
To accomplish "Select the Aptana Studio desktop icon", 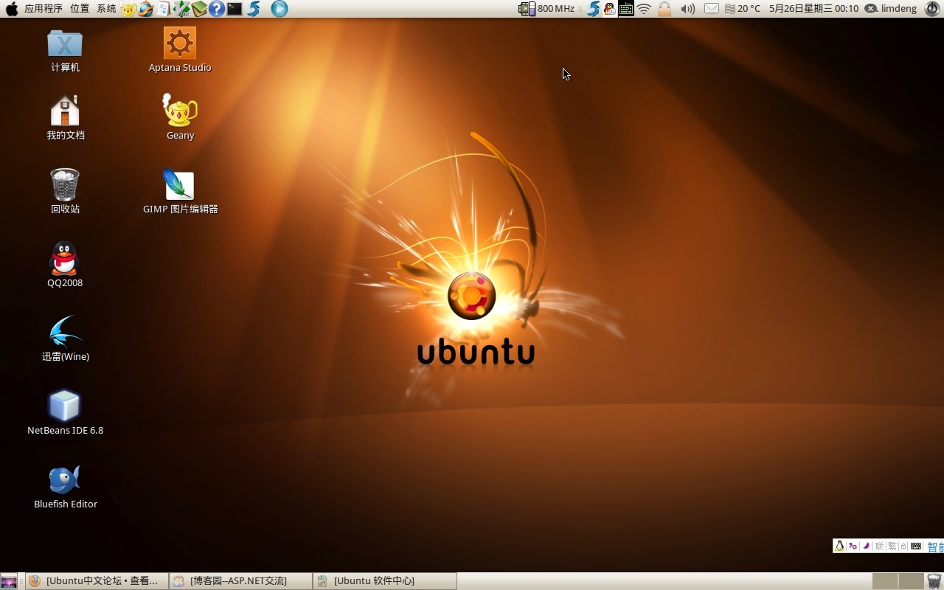I will pos(180,50).
